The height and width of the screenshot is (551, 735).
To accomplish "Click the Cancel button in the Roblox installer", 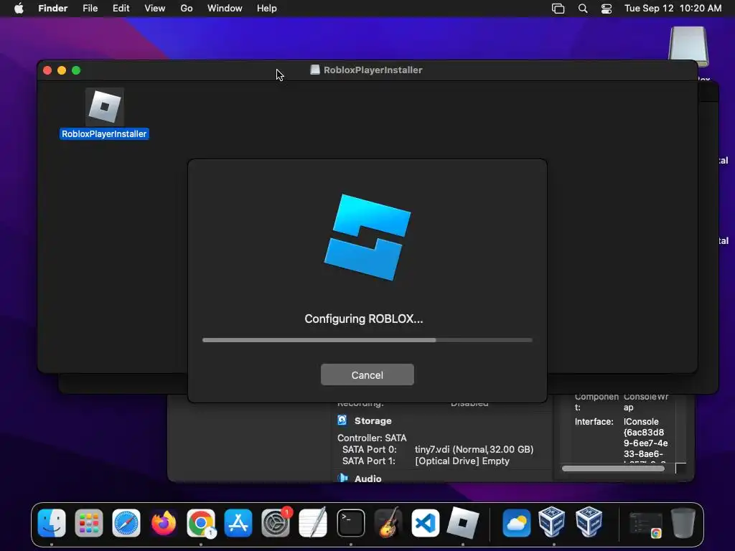I will (x=367, y=375).
